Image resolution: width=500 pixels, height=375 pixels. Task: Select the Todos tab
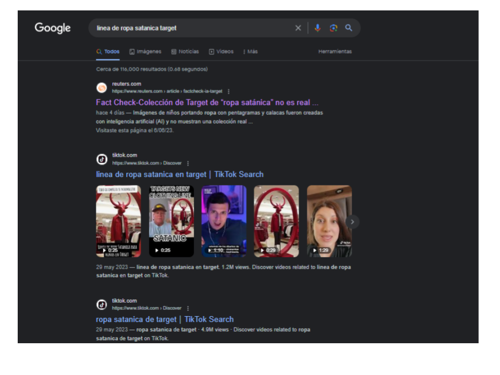(108, 52)
